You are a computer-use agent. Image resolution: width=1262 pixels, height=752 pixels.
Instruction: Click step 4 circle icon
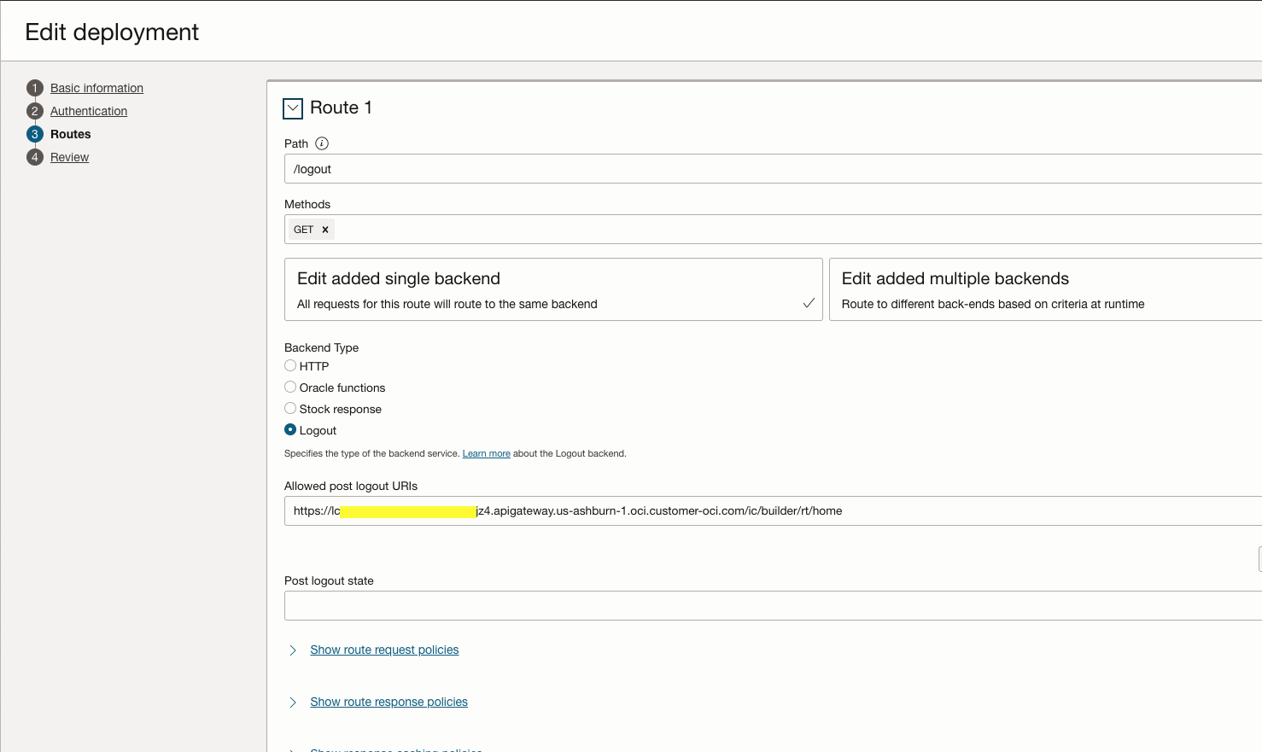tap(35, 157)
